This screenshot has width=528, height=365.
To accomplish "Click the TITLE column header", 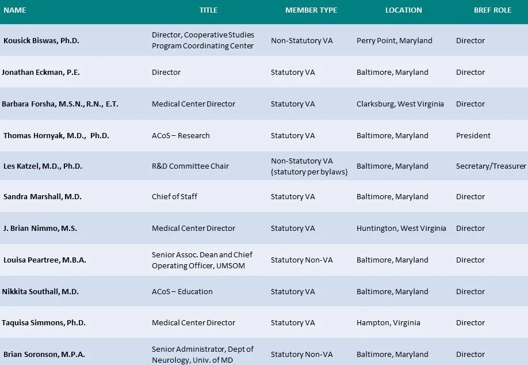I will click(208, 10).
